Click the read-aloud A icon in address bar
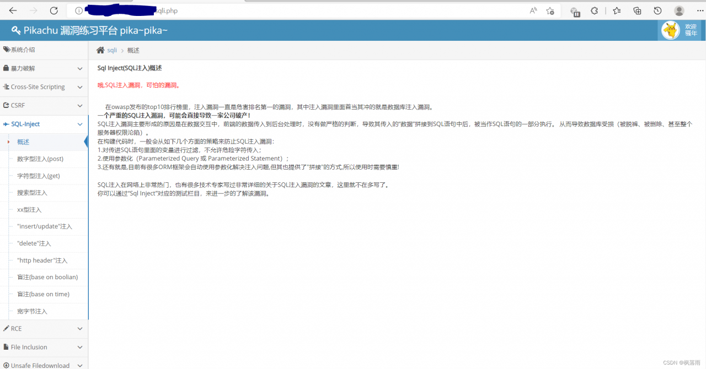This screenshot has height=369, width=706. click(533, 10)
